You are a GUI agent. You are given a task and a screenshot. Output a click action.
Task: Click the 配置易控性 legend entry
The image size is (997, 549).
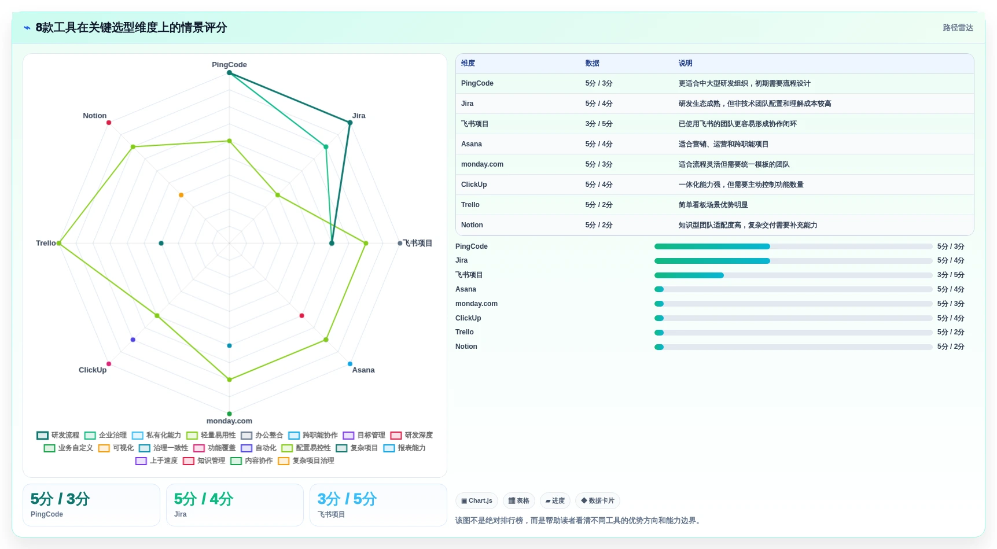(306, 448)
